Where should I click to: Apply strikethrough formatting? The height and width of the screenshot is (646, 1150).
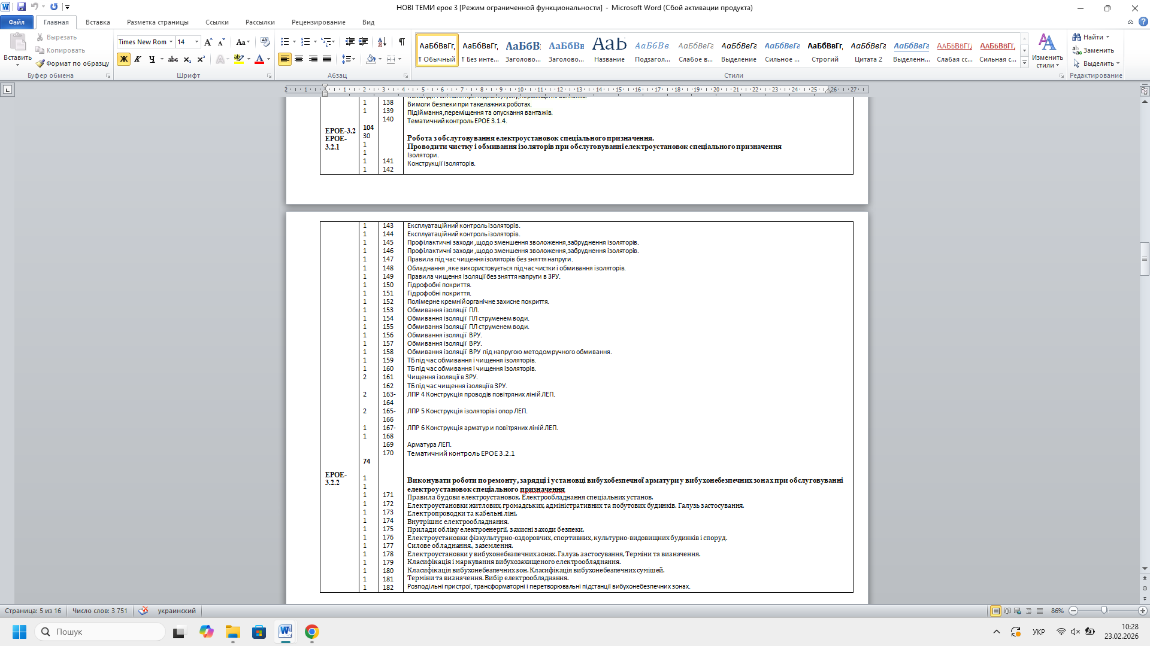coord(173,59)
